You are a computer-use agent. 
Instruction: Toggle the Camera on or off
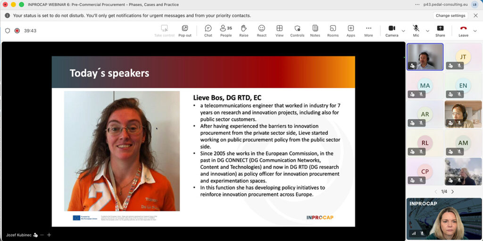(x=391, y=31)
